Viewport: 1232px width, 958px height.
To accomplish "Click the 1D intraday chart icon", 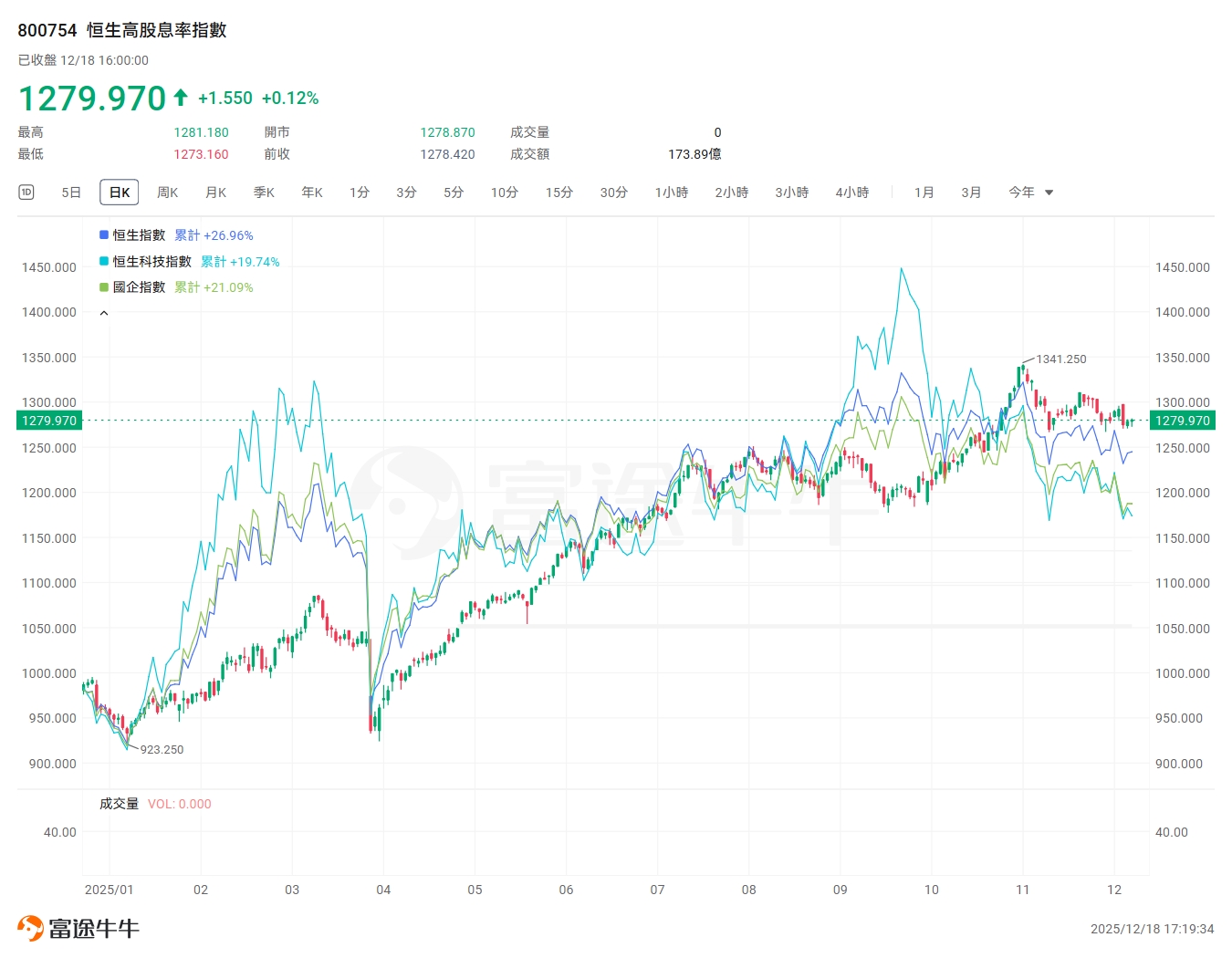I will click(x=26, y=192).
